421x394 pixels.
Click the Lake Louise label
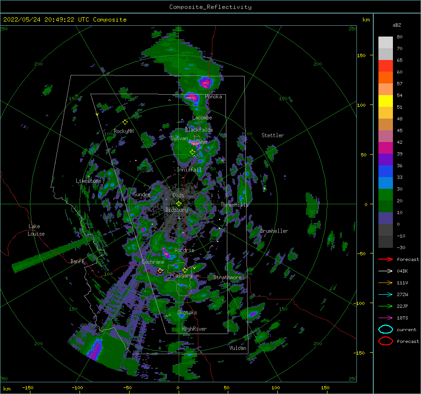click(x=36, y=230)
